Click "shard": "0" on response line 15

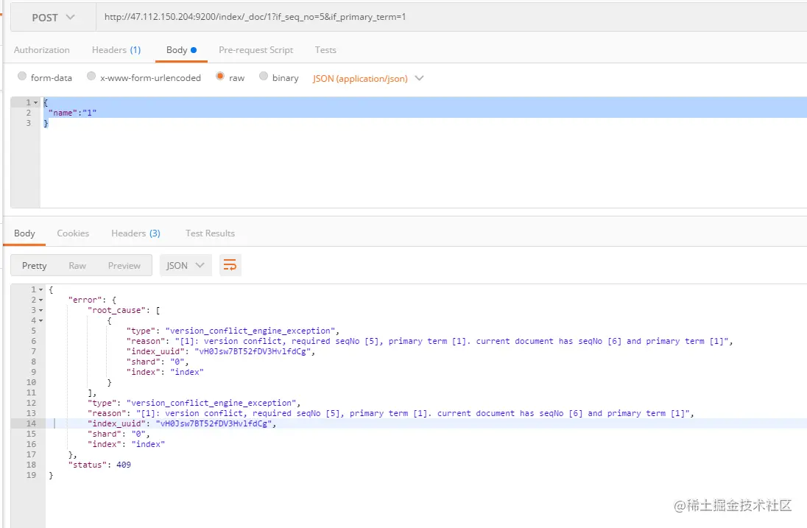coord(119,434)
